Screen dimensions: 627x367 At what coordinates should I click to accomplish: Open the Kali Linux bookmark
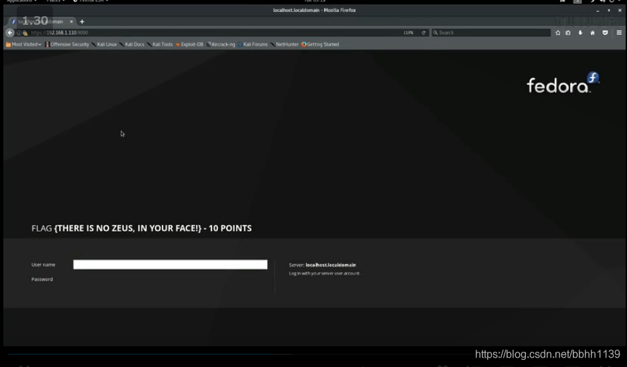(x=104, y=44)
